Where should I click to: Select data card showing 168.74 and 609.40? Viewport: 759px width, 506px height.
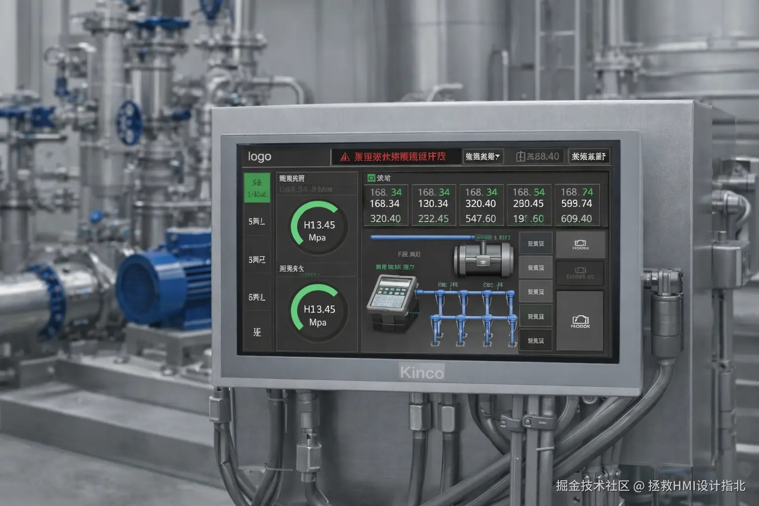(x=577, y=205)
